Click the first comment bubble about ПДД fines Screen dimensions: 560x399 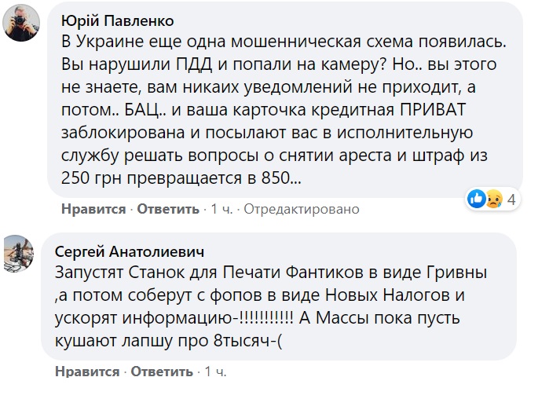(x=285, y=101)
